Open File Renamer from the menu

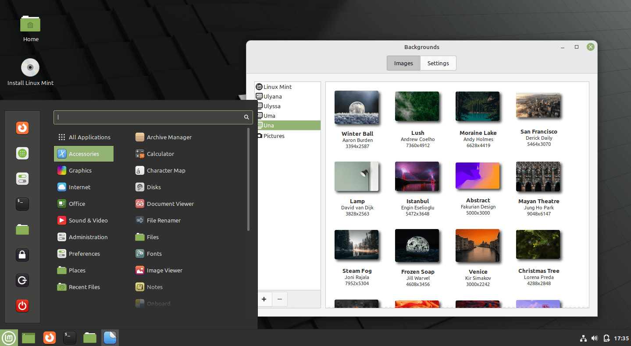point(158,220)
